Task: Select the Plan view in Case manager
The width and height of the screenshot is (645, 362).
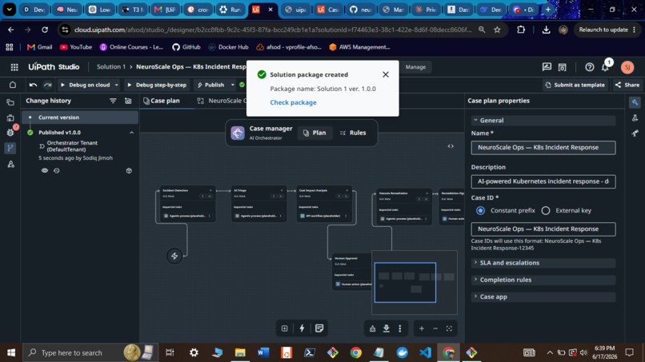Action: coord(314,133)
